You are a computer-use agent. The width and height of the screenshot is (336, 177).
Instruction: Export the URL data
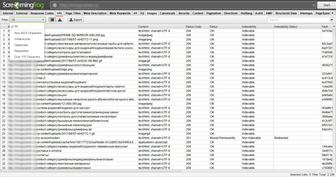click(75, 20)
